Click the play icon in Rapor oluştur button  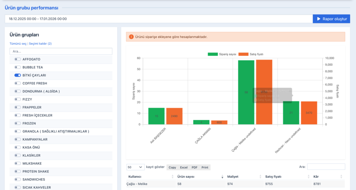click(319, 19)
